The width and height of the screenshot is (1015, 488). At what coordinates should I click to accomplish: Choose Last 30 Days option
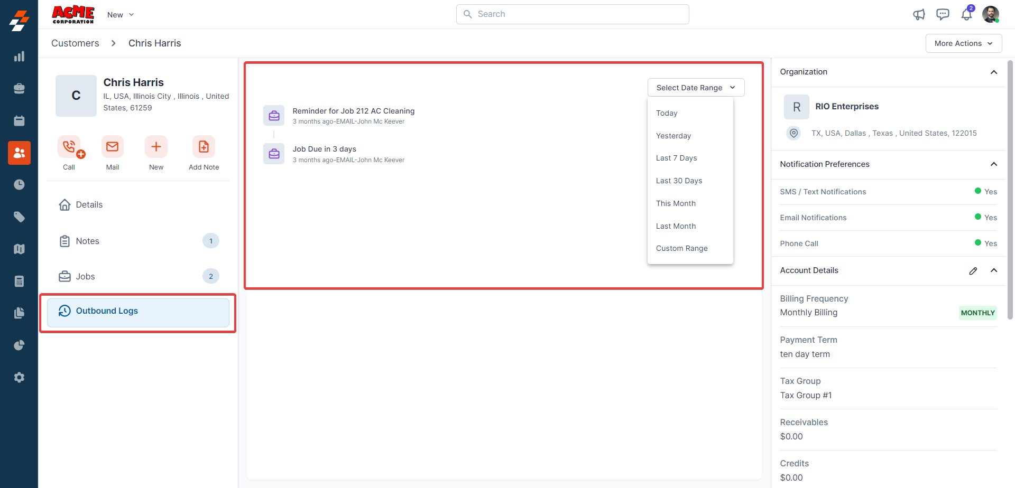(x=690, y=181)
